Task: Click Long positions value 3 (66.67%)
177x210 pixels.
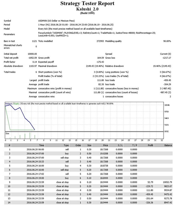Action: click(165, 72)
